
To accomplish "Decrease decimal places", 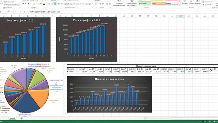I will coord(110,4).
